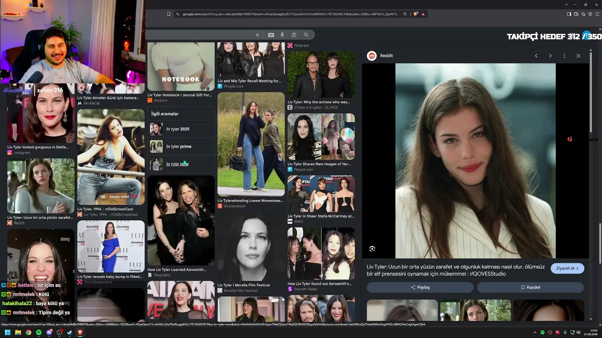Screen dimensions: 602x338
Task: Open Brave Shields lion icon
Action: (416, 14)
